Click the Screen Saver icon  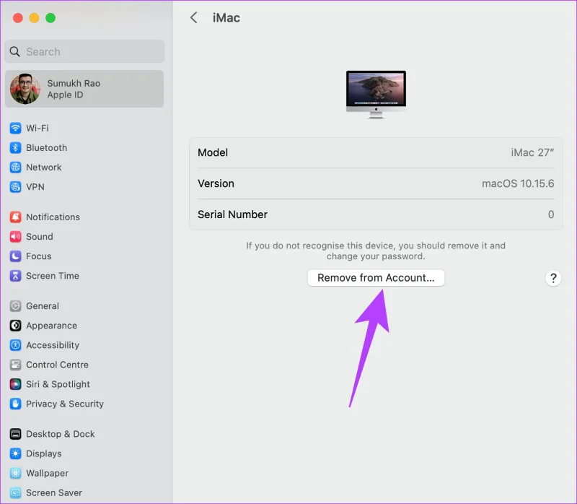coord(15,492)
